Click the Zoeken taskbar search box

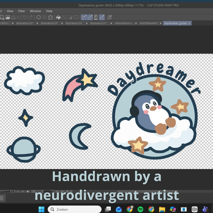point(75,209)
